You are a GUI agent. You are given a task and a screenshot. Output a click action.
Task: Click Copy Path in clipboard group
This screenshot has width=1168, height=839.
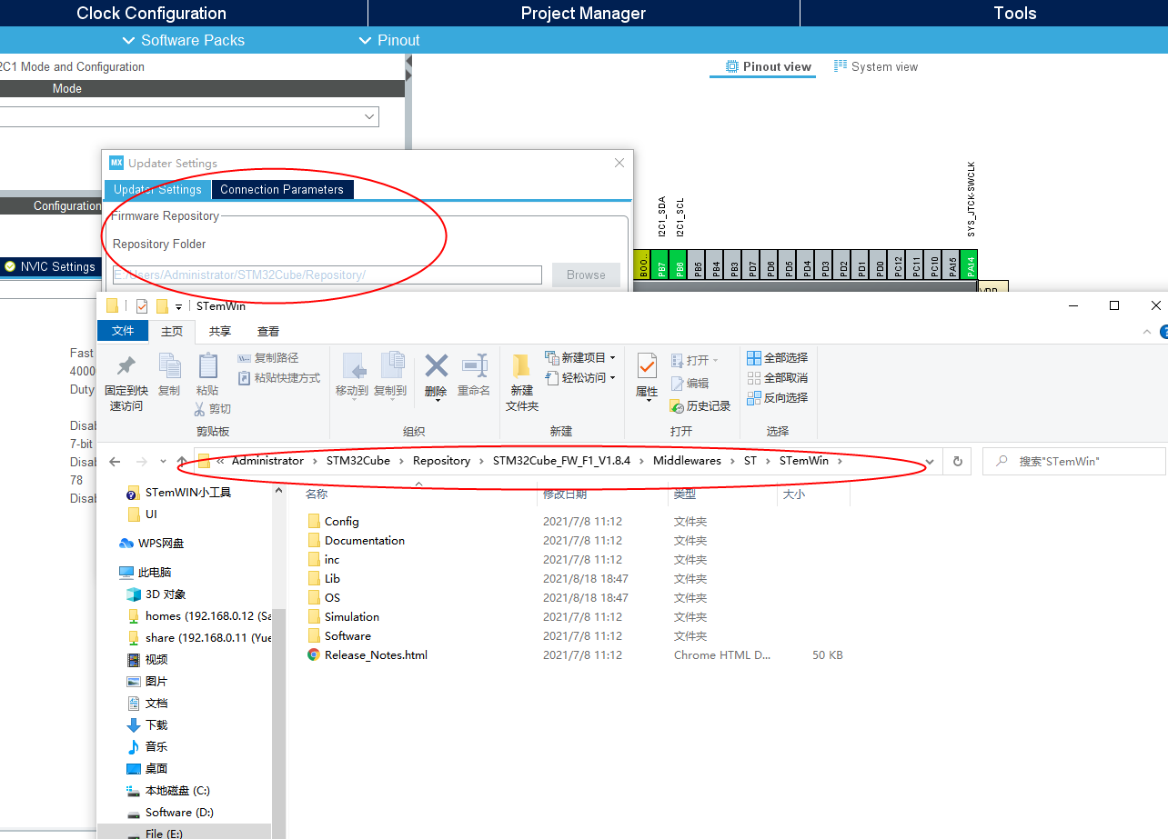268,358
